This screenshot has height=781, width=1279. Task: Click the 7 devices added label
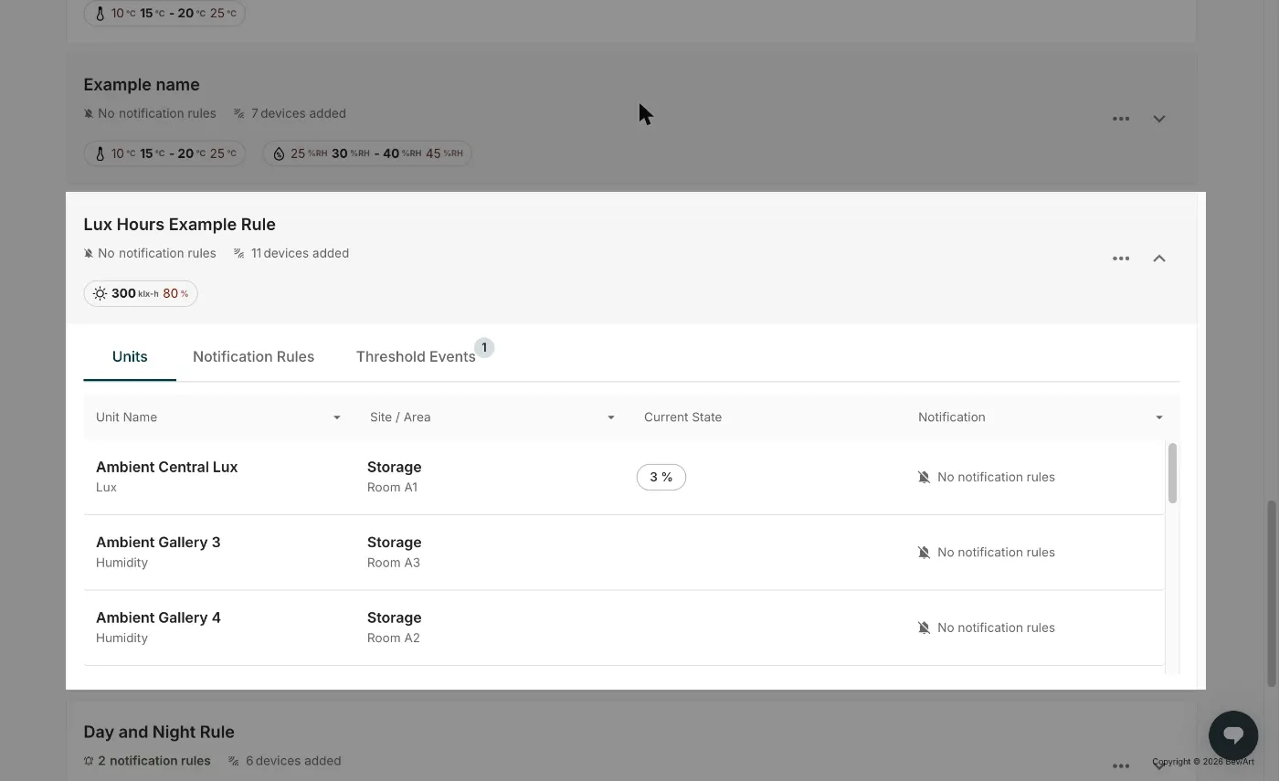(x=298, y=113)
